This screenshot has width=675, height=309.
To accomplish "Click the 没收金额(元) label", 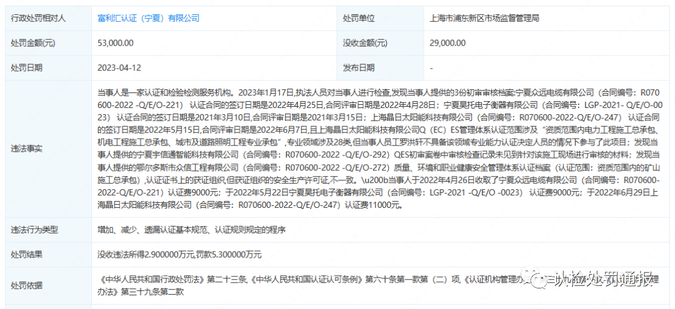I will tap(365, 42).
